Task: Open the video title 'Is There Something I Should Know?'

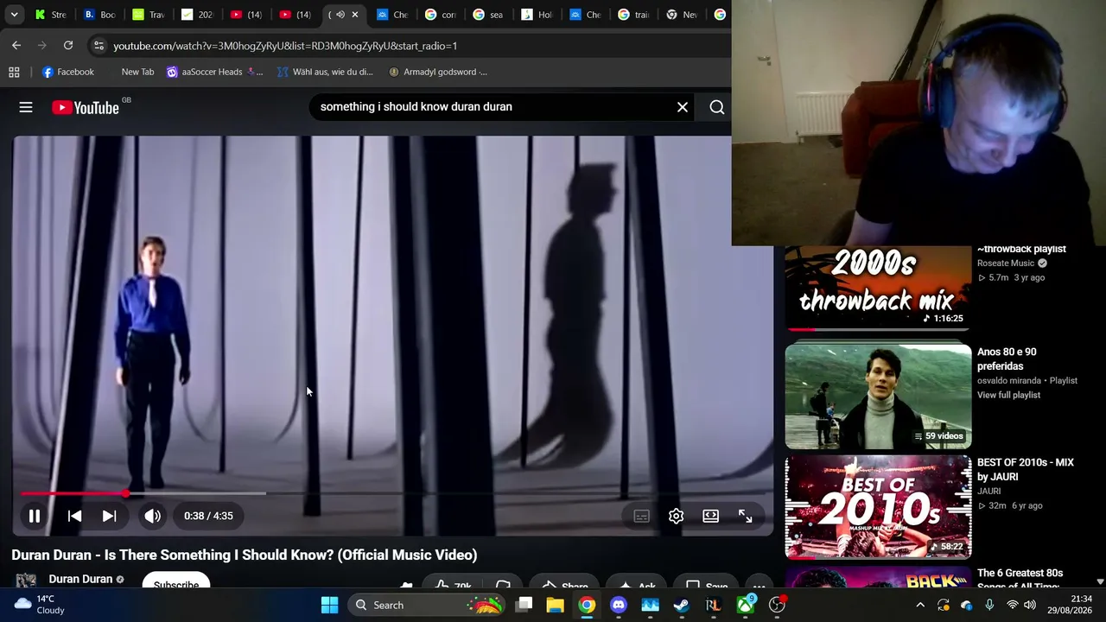Action: [x=245, y=555]
